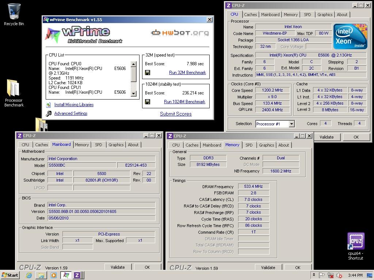The height and width of the screenshot is (280, 374).
Task: Open Graphics tab in the CPU tab window
Action: coord(325,15)
